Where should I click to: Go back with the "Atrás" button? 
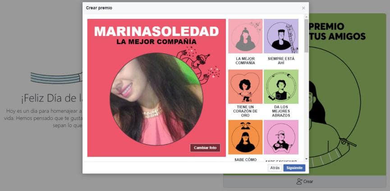pos(275,168)
